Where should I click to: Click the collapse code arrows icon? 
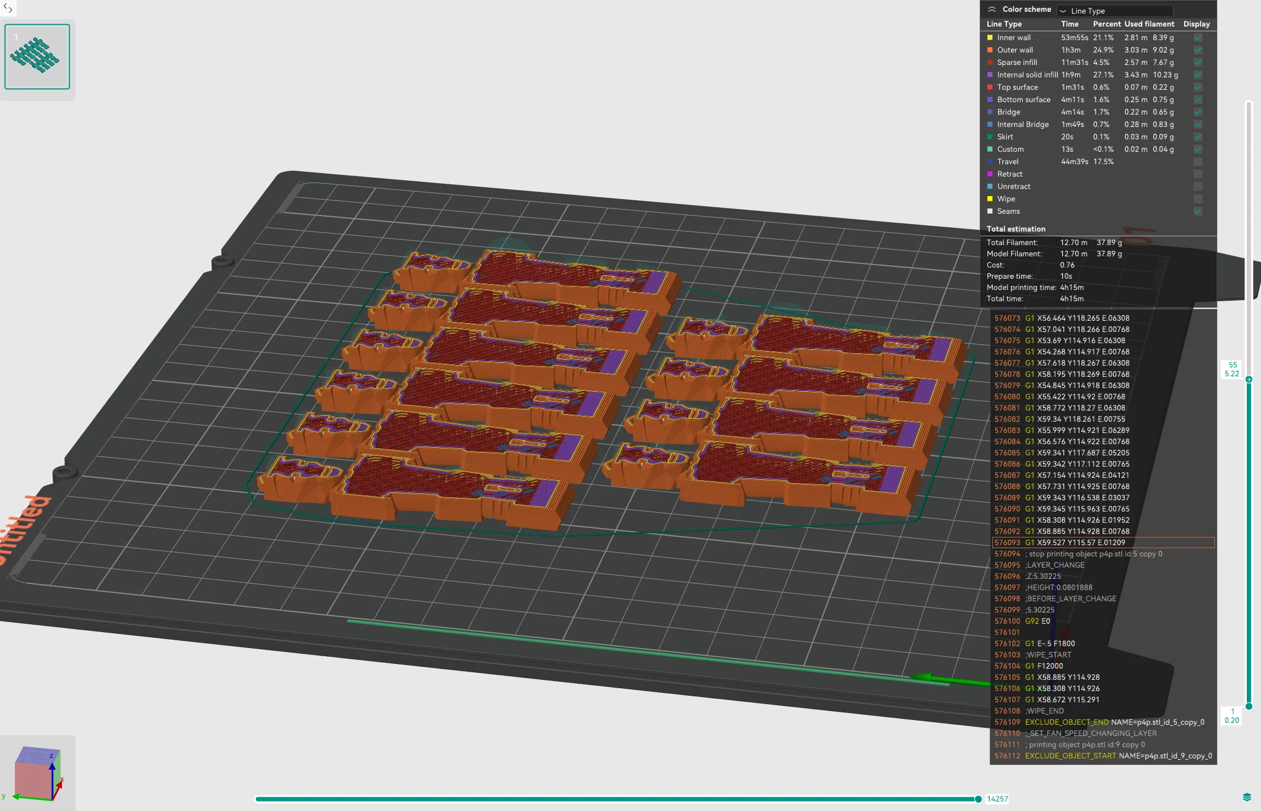(x=8, y=8)
